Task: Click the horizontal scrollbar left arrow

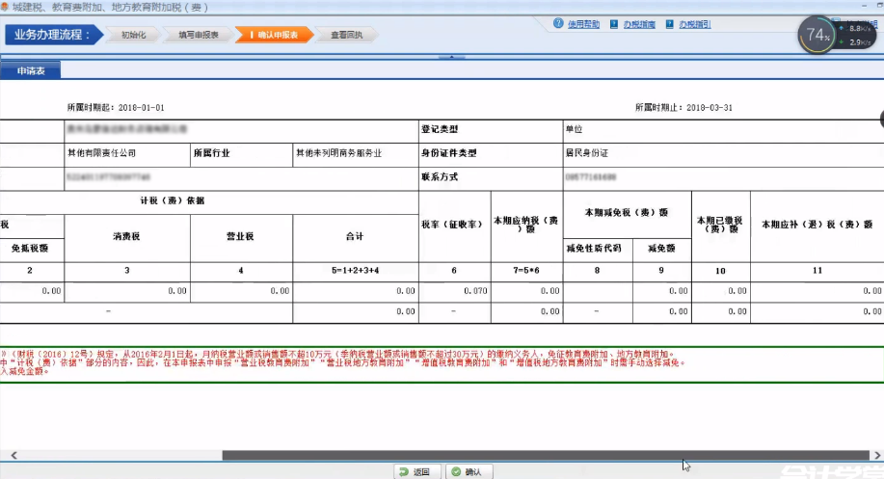Action: click(13, 455)
